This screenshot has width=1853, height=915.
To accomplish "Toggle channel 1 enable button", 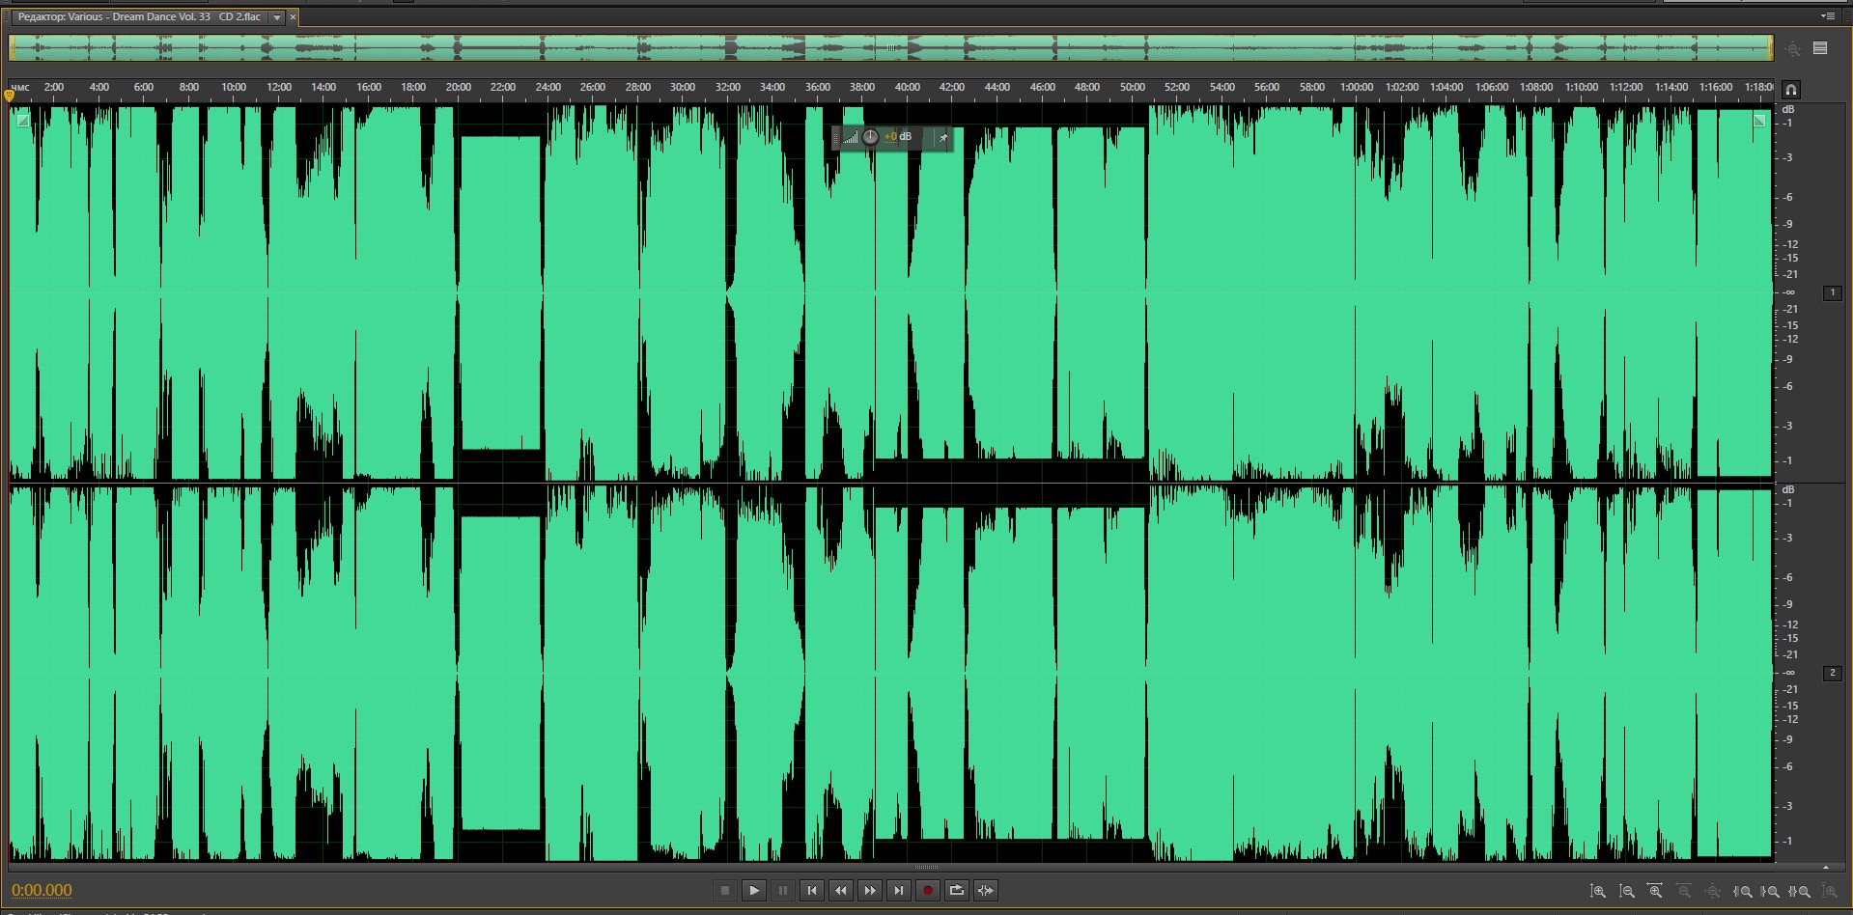I will [1832, 292].
